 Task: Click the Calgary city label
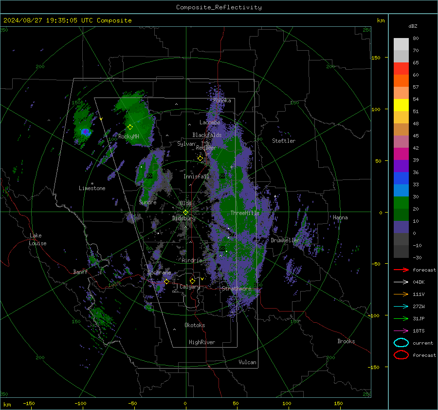pyautogui.click(x=190, y=287)
